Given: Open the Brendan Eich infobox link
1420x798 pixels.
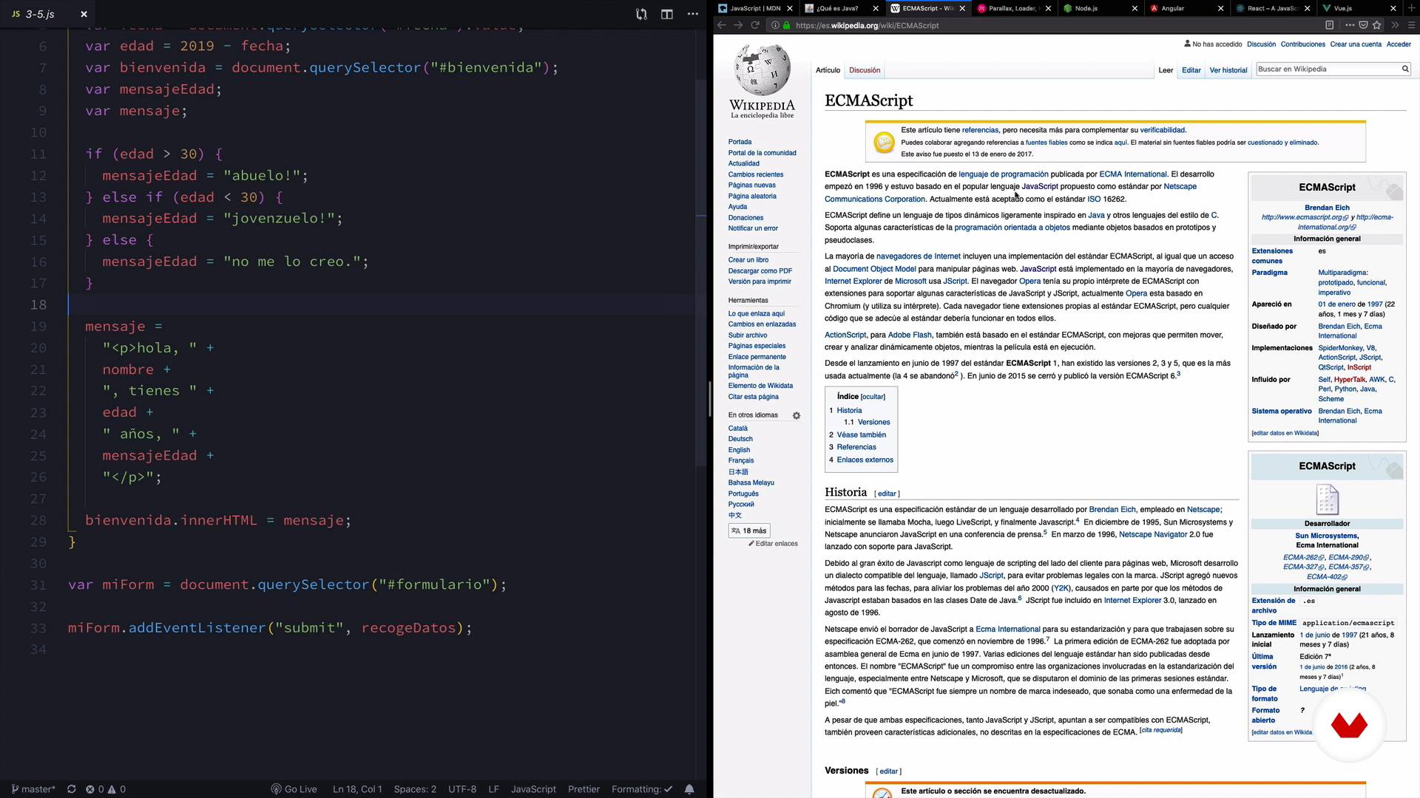Looking at the screenshot, I should point(1327,208).
